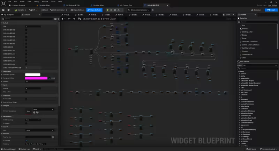Toggle the Is Focusable checkbox

pos(26,99)
